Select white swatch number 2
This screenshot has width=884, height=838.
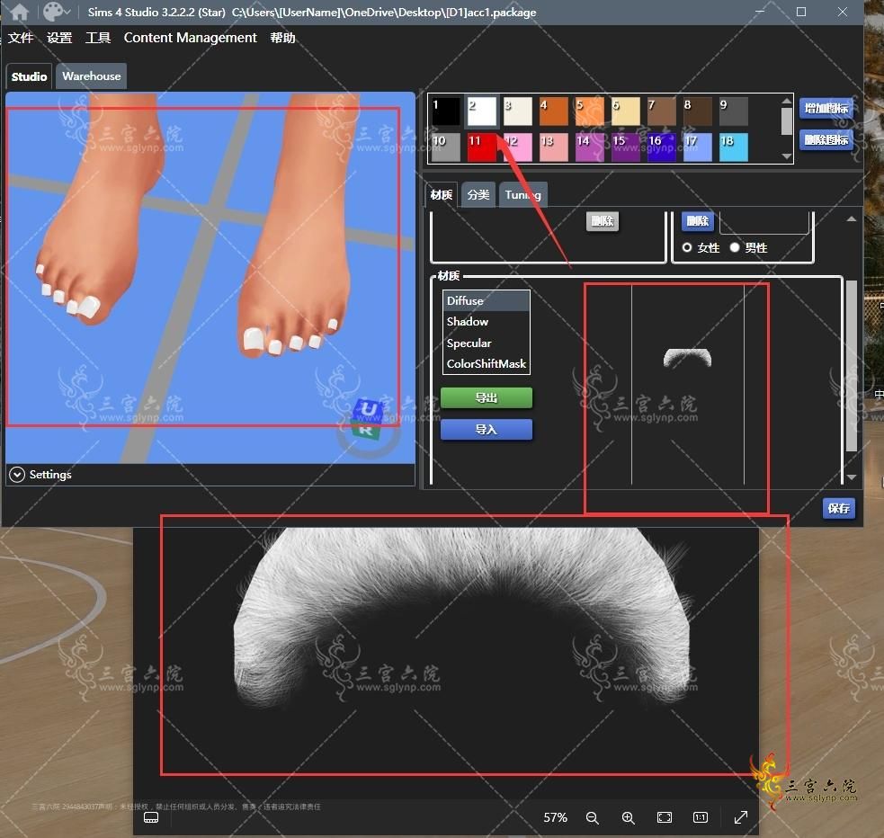pyautogui.click(x=481, y=111)
